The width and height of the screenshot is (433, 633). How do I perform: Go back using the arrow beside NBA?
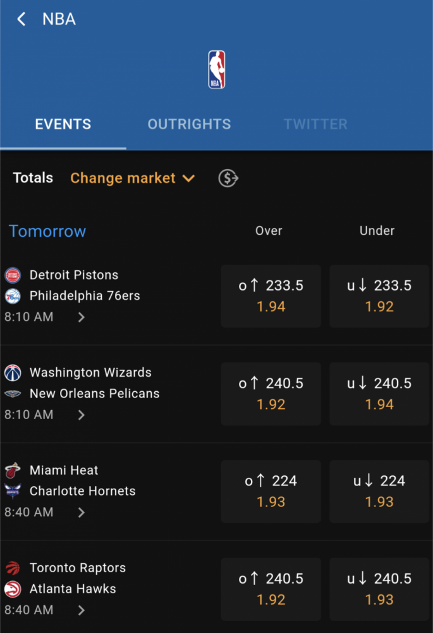(x=21, y=19)
